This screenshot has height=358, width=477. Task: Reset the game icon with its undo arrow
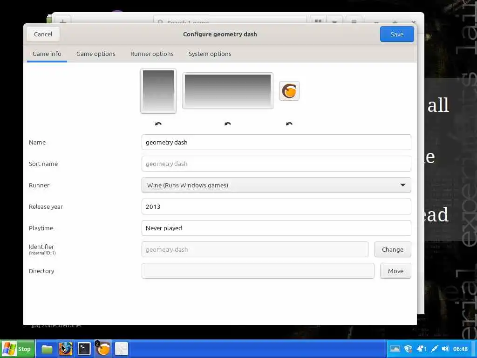click(x=289, y=124)
